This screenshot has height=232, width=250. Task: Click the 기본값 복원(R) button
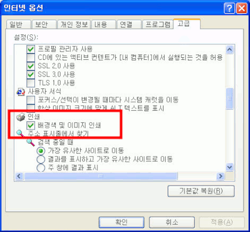(x=201, y=191)
